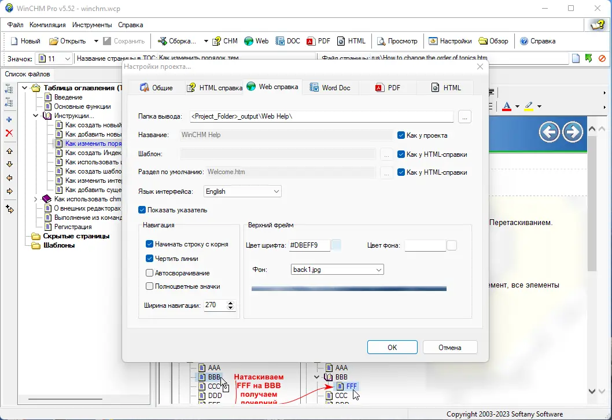Viewport: 612px width, 420px height.
Task: Switch to PDF tab in dialog
Action: tap(388, 88)
